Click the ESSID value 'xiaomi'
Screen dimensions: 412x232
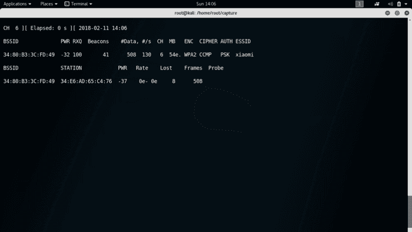pyautogui.click(x=244, y=55)
